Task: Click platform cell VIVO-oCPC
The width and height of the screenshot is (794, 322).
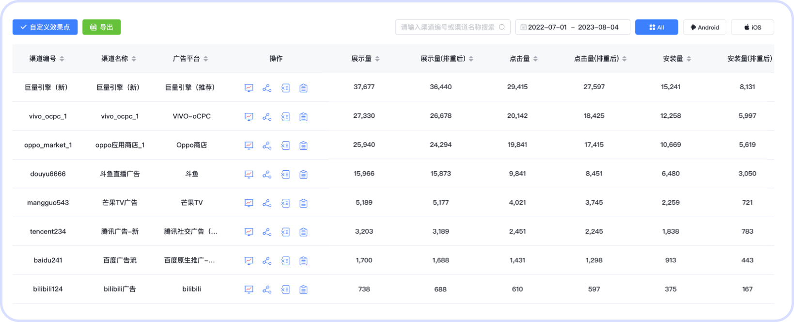Action: pyautogui.click(x=192, y=116)
